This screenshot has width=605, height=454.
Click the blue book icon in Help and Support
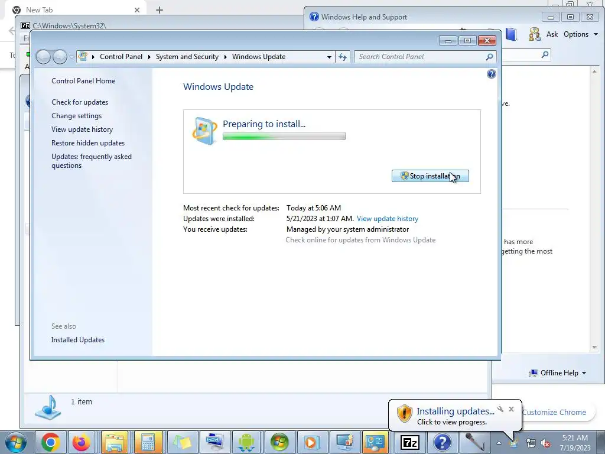[511, 34]
